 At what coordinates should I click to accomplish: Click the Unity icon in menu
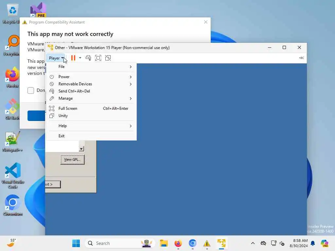click(x=52, y=116)
